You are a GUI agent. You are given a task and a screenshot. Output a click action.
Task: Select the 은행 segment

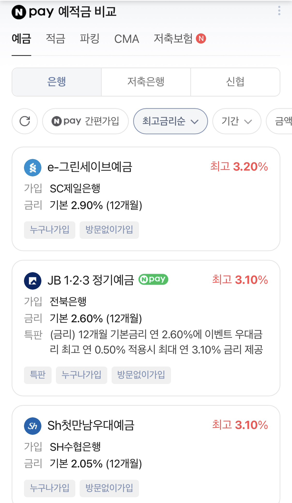[56, 82]
